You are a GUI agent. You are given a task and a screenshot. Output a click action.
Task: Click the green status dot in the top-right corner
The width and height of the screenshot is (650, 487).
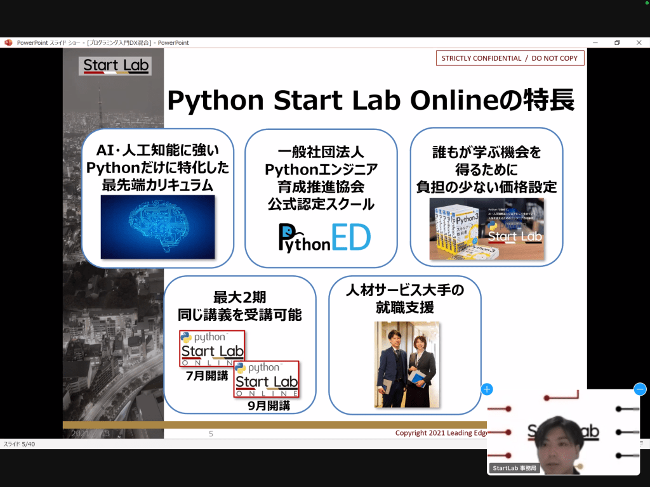(x=646, y=4)
